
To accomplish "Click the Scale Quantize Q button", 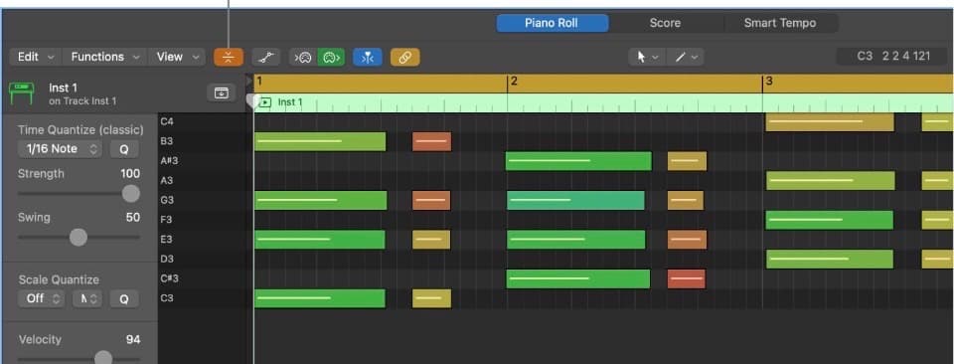I will coord(124,299).
